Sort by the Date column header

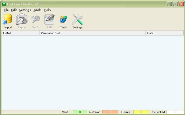[x=165, y=33]
